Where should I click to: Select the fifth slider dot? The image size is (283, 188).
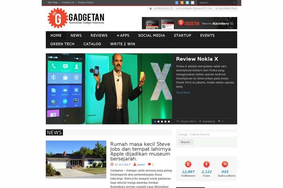pyautogui.click(x=169, y=122)
